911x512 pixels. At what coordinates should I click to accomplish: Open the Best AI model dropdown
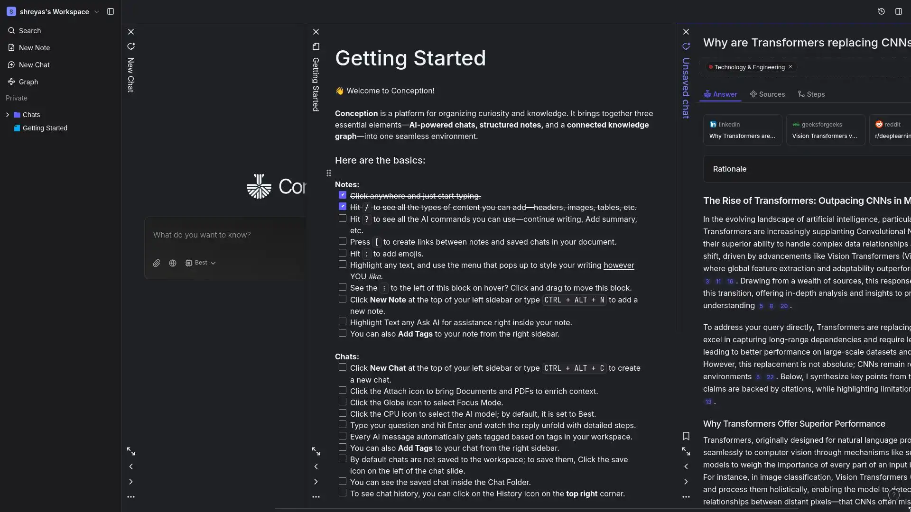point(201,263)
